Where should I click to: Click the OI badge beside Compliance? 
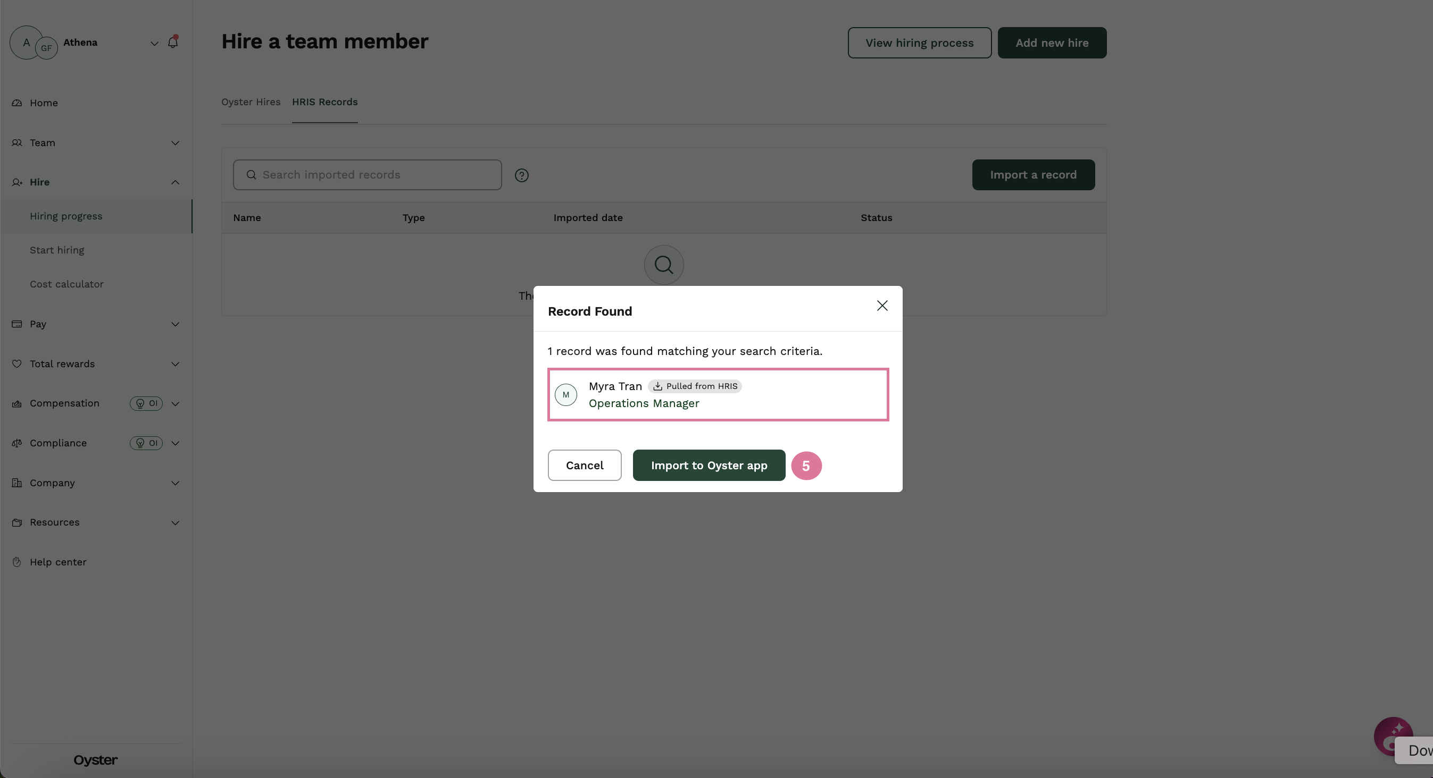[x=146, y=443]
